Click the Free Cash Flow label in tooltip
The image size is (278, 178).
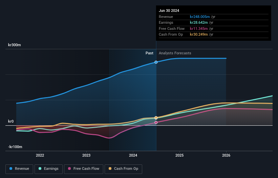click(x=172, y=29)
